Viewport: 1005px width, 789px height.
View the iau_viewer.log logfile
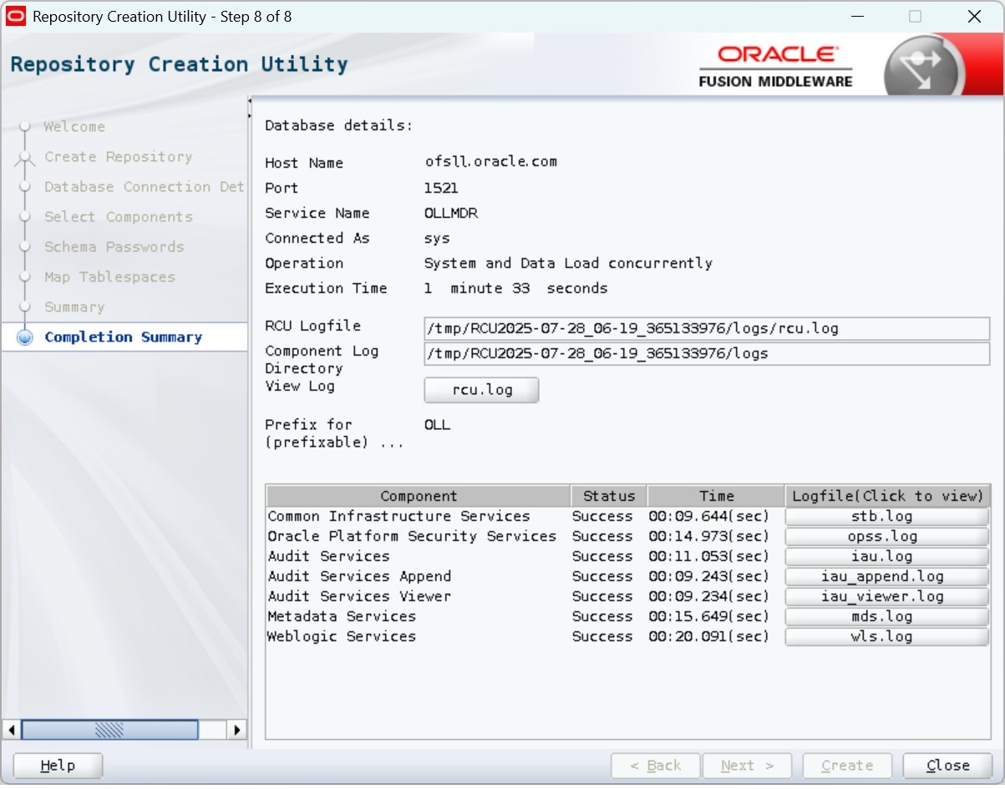pos(886,597)
